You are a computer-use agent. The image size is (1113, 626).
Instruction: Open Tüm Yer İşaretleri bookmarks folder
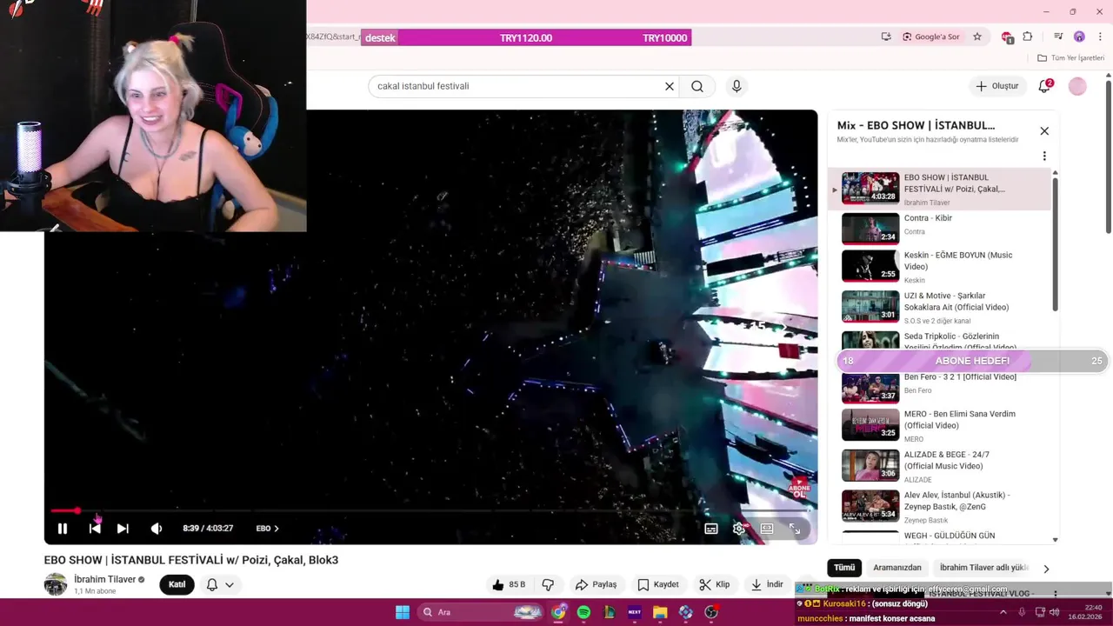(1071, 58)
